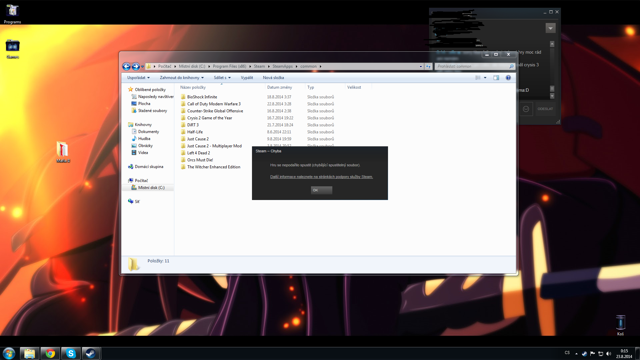Select Crysis 2 Game of the Year folder
Image resolution: width=640 pixels, height=360 pixels.
point(209,118)
